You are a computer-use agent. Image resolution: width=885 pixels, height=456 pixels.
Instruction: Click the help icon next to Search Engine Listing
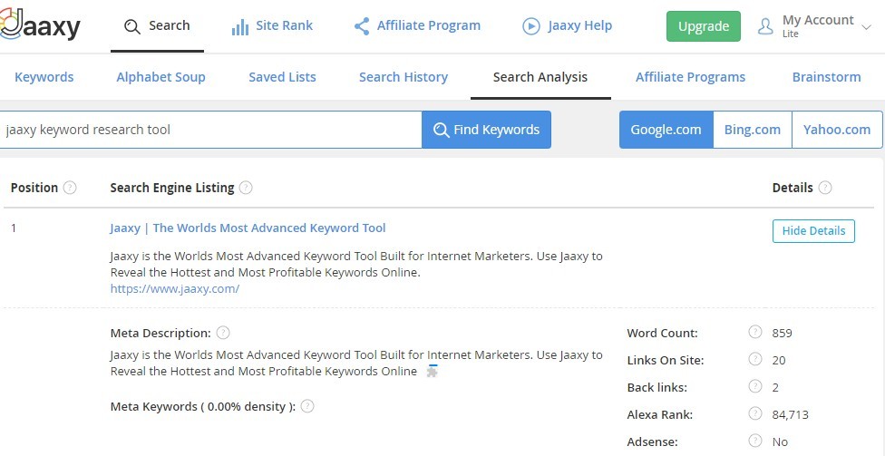(x=246, y=188)
